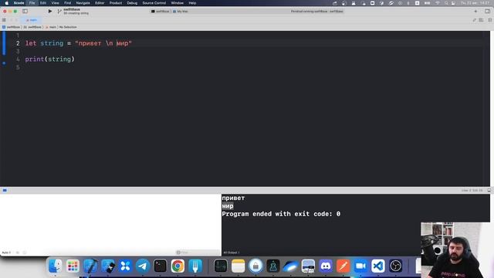
Task: Open Edit menu
Action: click(43, 3)
